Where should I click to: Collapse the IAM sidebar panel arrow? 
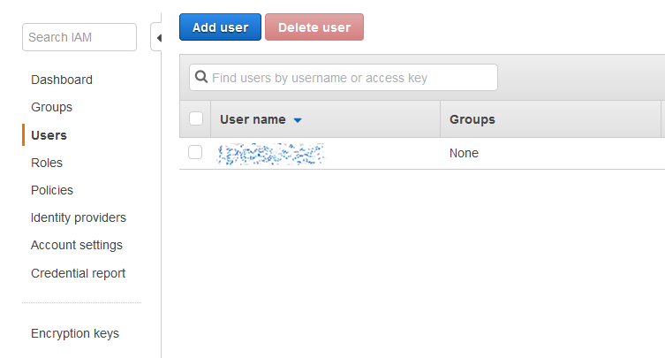(x=158, y=38)
